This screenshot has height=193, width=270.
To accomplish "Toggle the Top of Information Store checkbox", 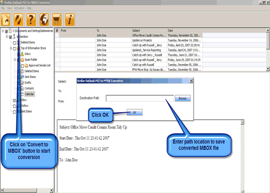I will [15, 49].
